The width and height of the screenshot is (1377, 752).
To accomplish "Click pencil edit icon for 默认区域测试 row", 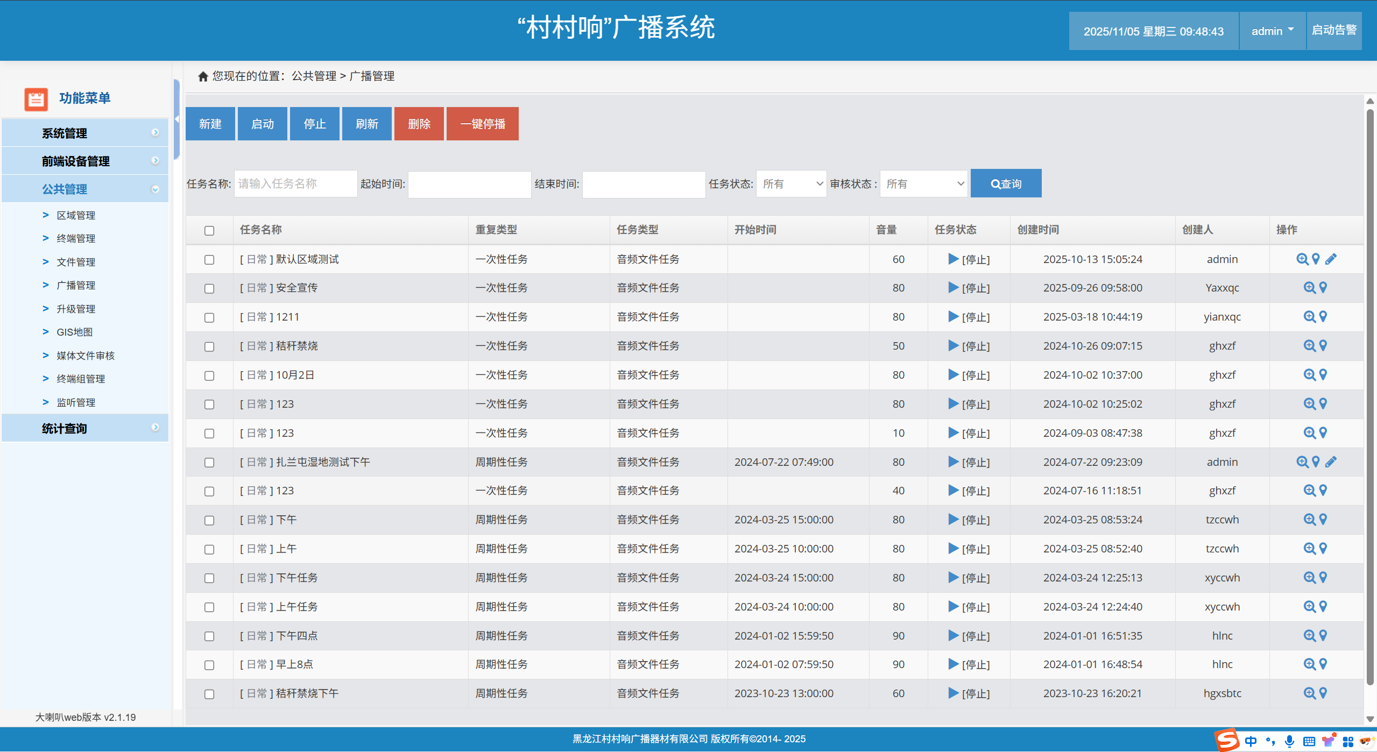I will 1331,259.
